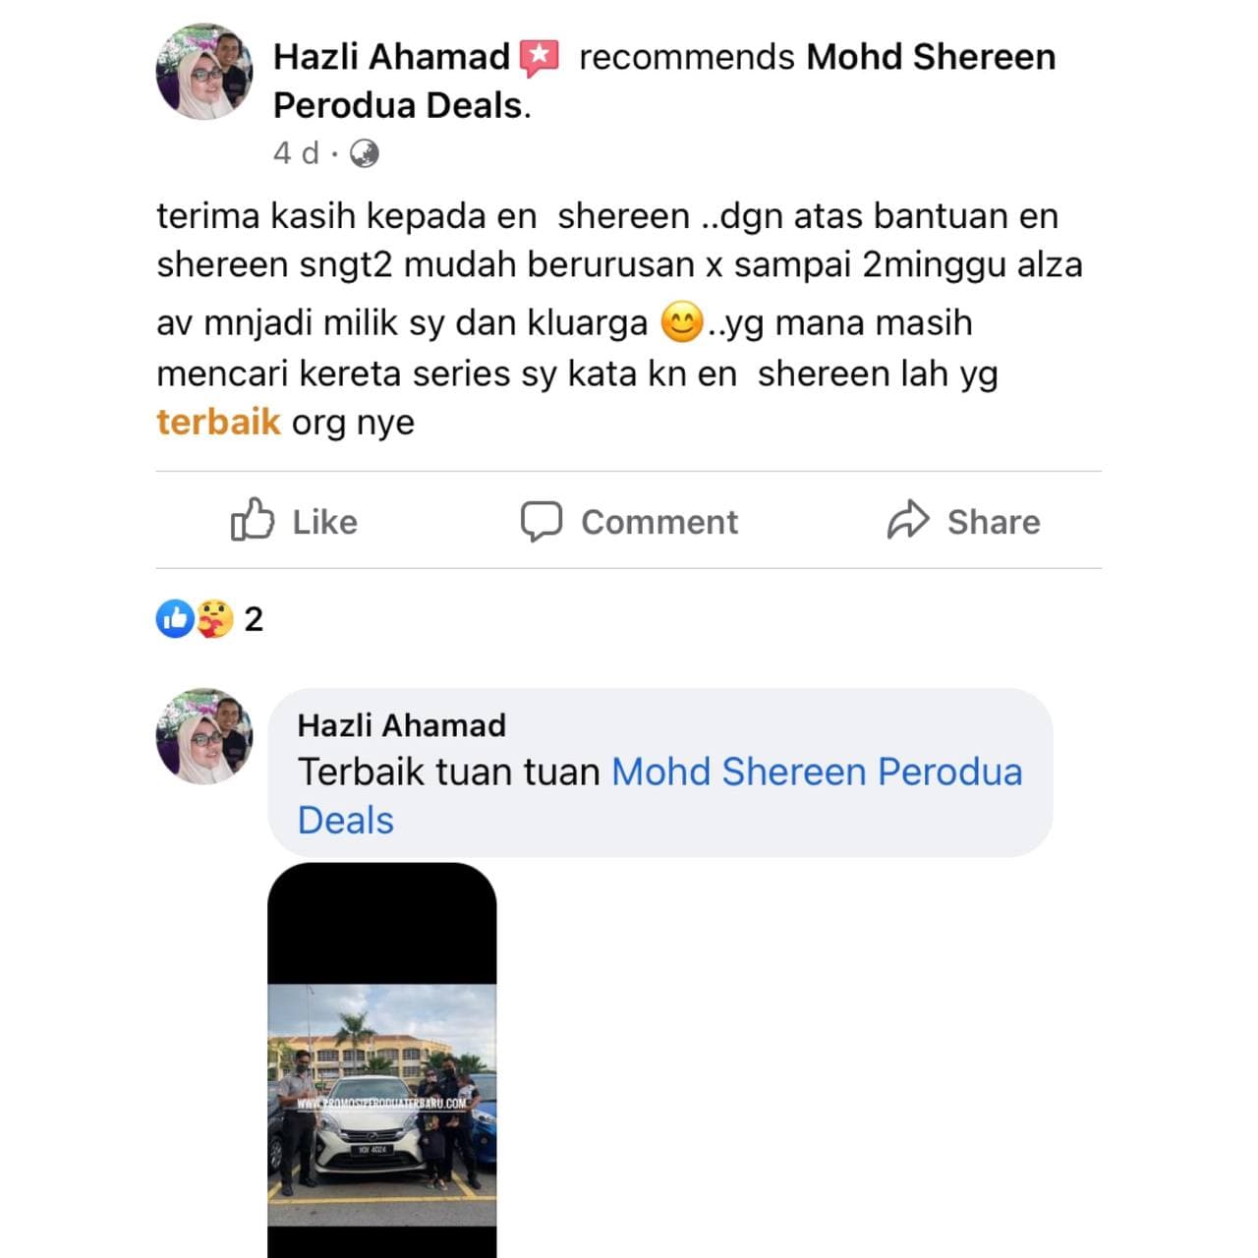View the reaction count of 2
Viewport: 1258px width, 1258px height.
[254, 619]
